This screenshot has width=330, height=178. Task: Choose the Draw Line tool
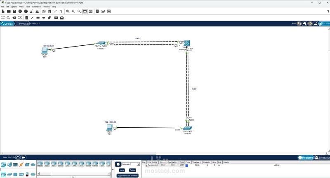[32, 18]
